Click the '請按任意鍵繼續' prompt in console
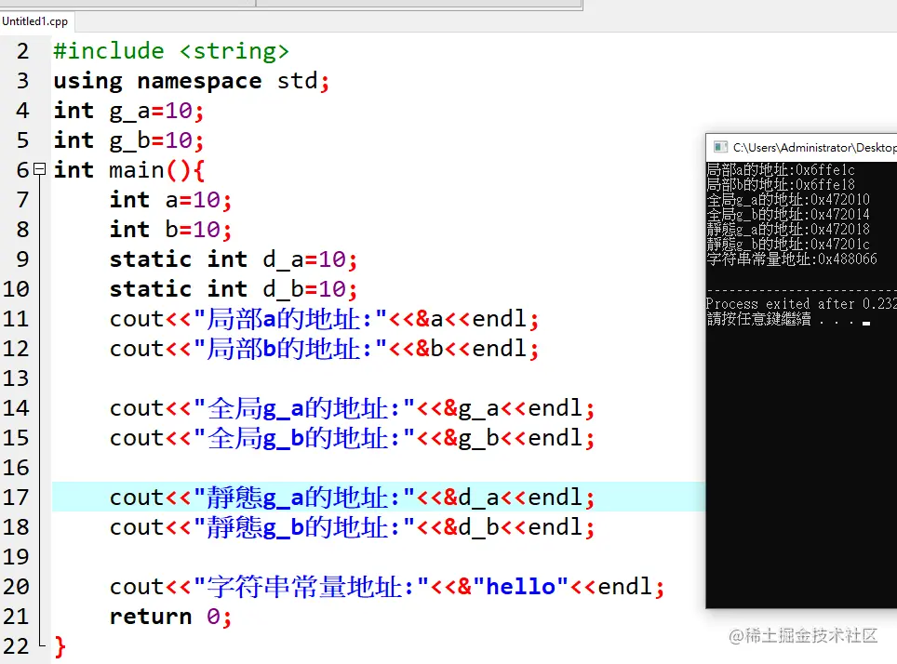Image resolution: width=897 pixels, height=664 pixels. (758, 319)
